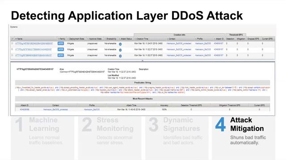Click the Predicates String section header
The width and height of the screenshot is (286, 160).
pyautogui.click(x=143, y=83)
